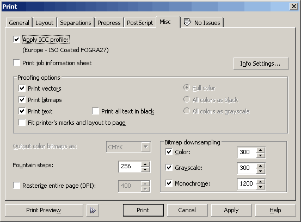Open the No Issues preflight tab icon
This screenshot has height=222, width=301.
[187, 22]
